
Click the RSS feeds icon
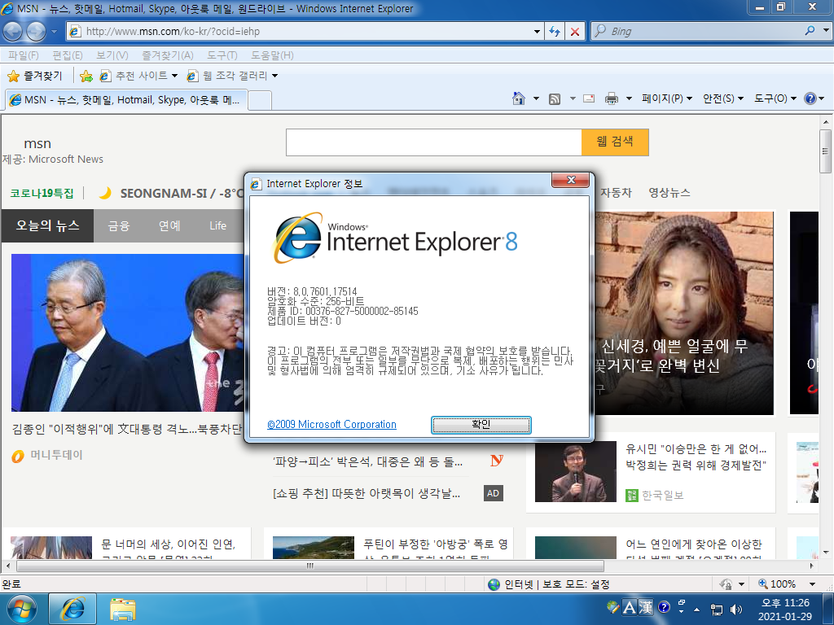pyautogui.click(x=554, y=98)
